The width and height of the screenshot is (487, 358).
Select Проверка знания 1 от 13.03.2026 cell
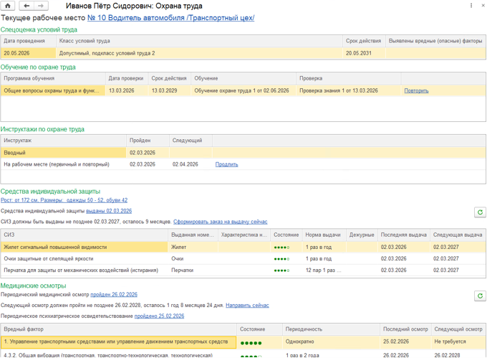coord(349,91)
